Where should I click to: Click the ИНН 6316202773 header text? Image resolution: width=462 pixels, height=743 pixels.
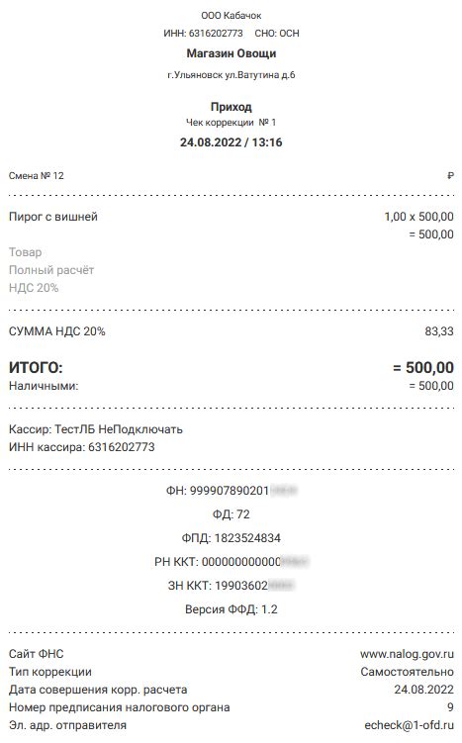203,34
